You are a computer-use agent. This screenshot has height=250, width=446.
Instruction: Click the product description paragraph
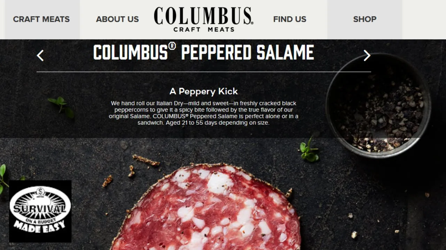(x=203, y=113)
